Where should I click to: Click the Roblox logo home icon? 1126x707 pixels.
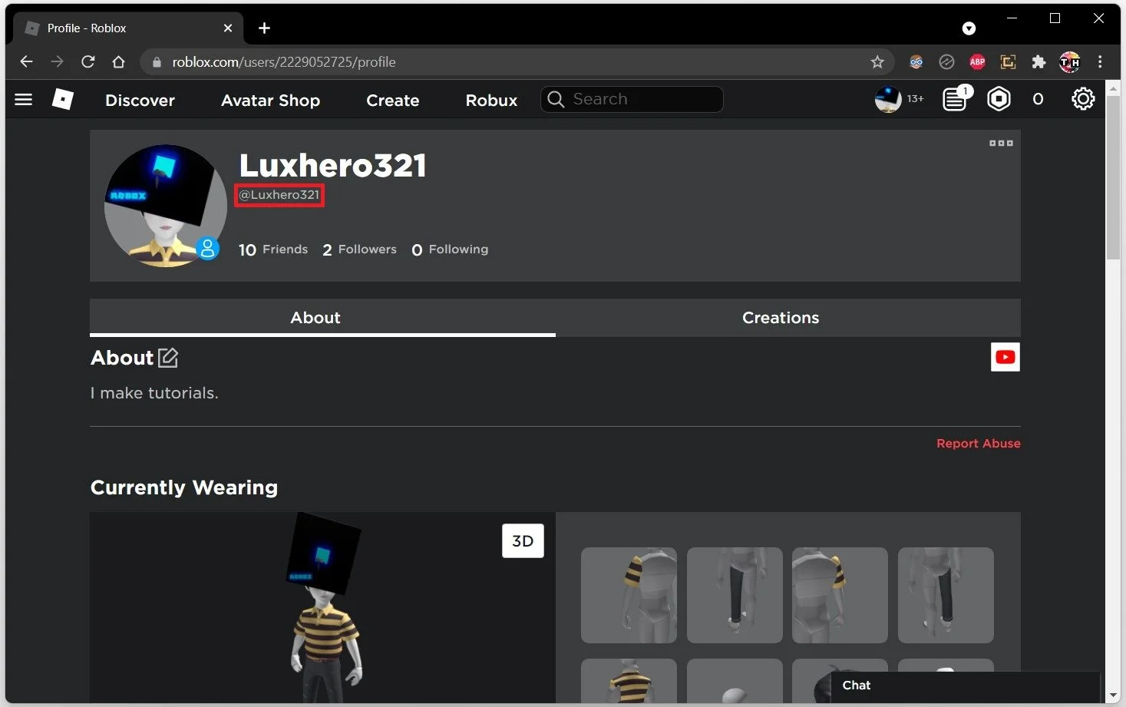[x=62, y=99]
